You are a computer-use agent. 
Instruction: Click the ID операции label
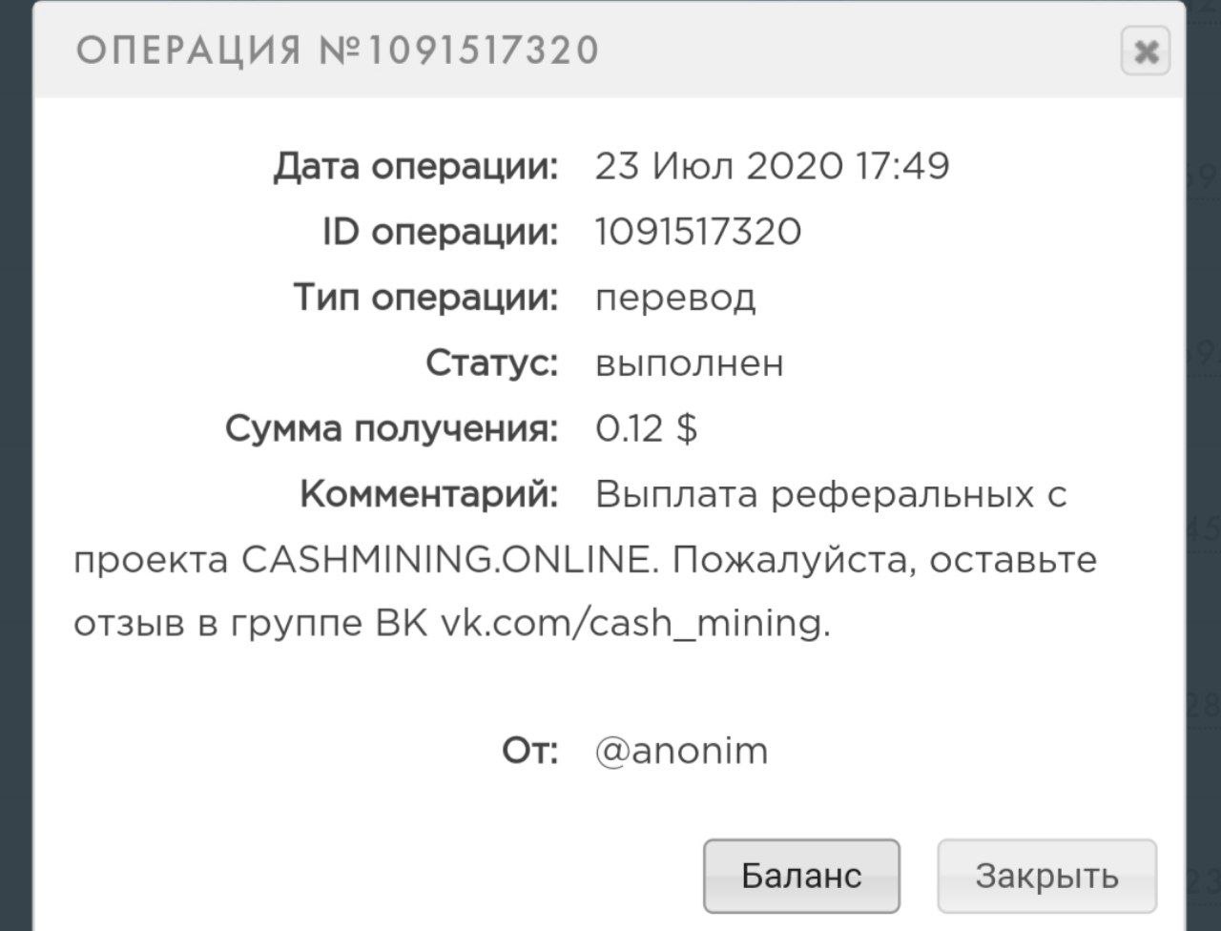pyautogui.click(x=440, y=232)
